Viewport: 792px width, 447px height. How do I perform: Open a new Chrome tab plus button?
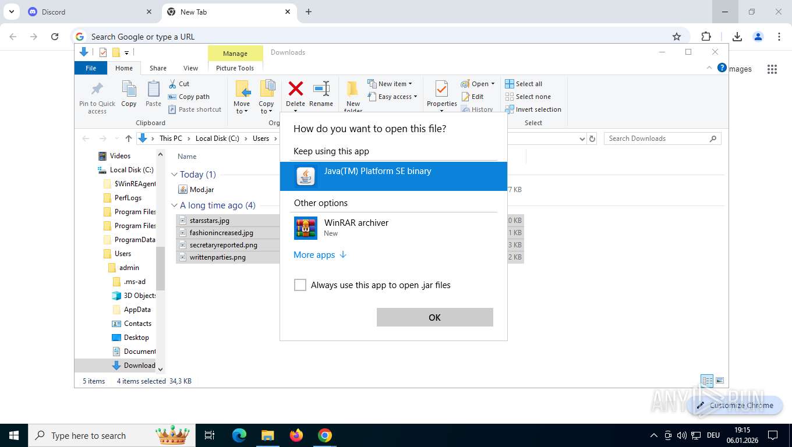(x=309, y=12)
